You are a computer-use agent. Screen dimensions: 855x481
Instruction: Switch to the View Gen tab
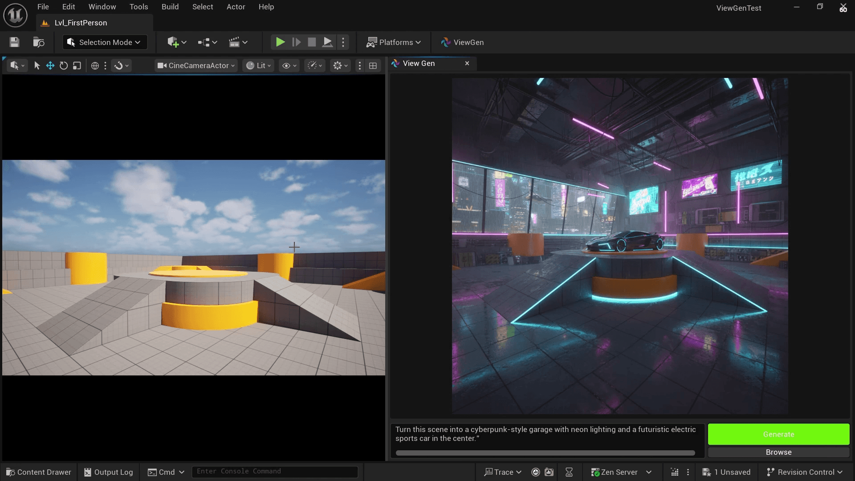(x=419, y=63)
